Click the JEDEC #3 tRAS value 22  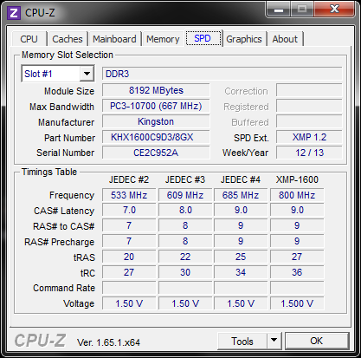(185, 257)
